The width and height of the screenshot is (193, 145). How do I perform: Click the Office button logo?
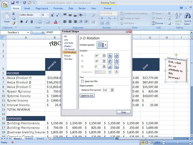pyautogui.click(x=5, y=5)
